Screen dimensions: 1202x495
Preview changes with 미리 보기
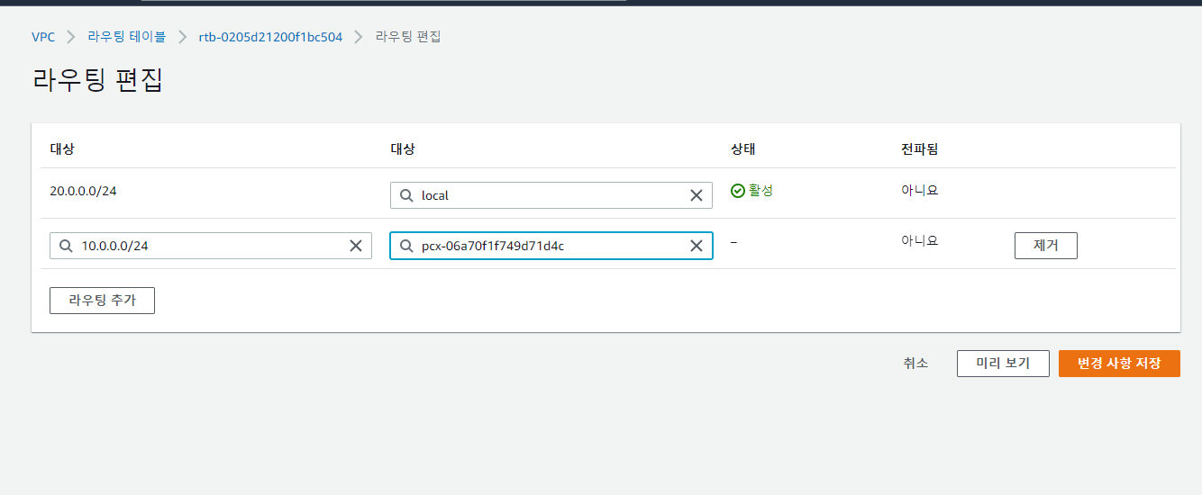(x=1003, y=364)
